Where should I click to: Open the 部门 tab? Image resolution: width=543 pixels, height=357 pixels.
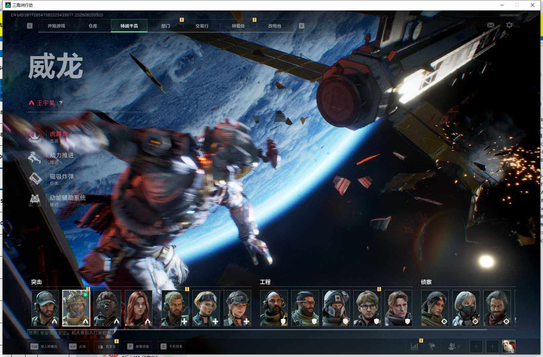[x=165, y=26]
